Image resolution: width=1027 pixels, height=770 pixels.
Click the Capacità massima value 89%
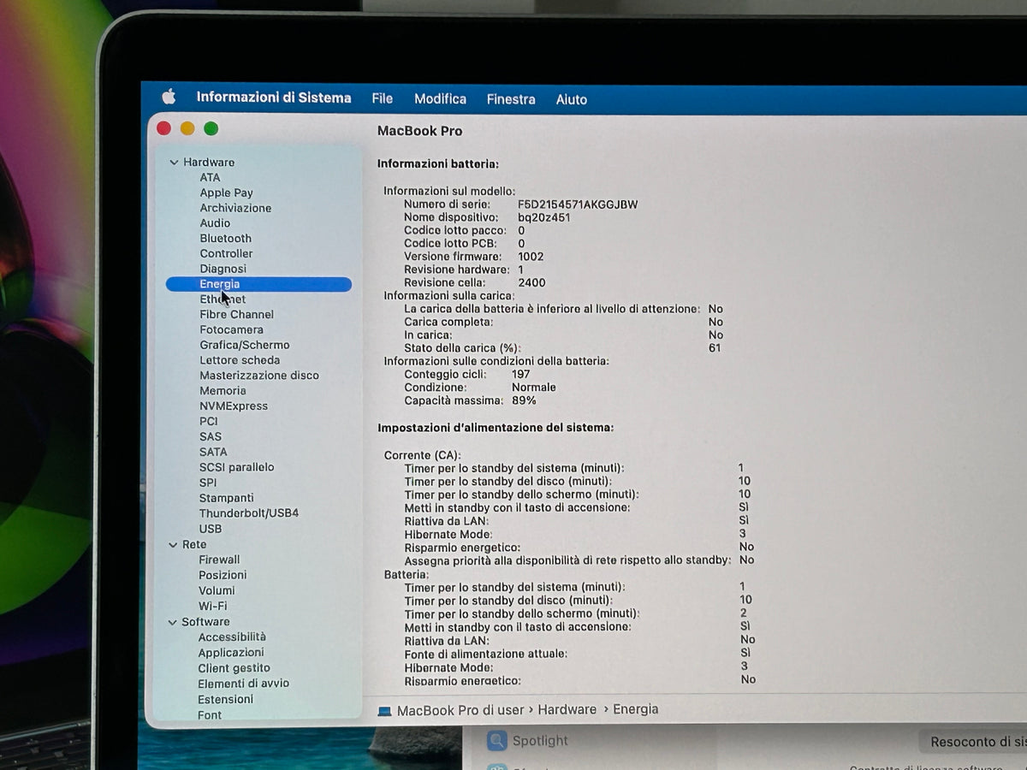(524, 400)
